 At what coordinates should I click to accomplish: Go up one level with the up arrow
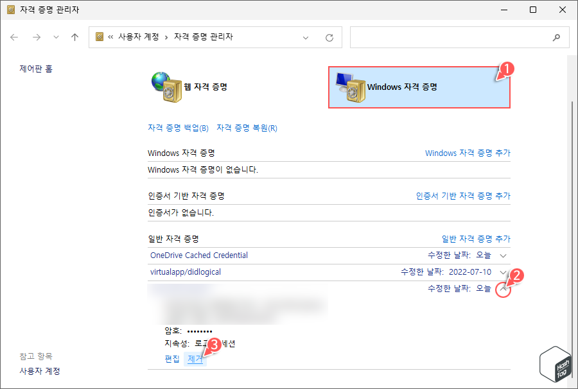pos(74,37)
